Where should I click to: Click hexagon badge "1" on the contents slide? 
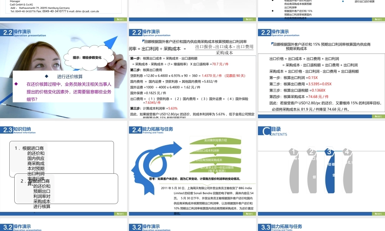pyautogui.click(x=294, y=152)
